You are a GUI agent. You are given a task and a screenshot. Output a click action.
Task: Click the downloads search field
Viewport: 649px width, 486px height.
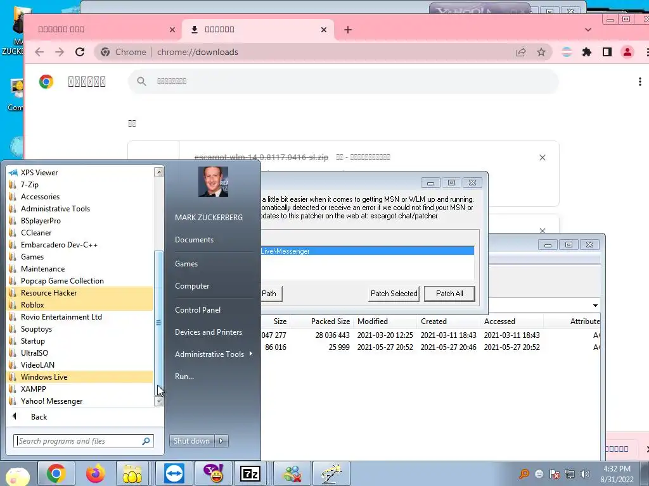pos(344,82)
